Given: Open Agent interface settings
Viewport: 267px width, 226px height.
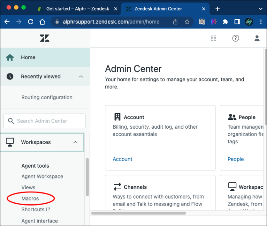Looking at the screenshot, I should point(39,221).
